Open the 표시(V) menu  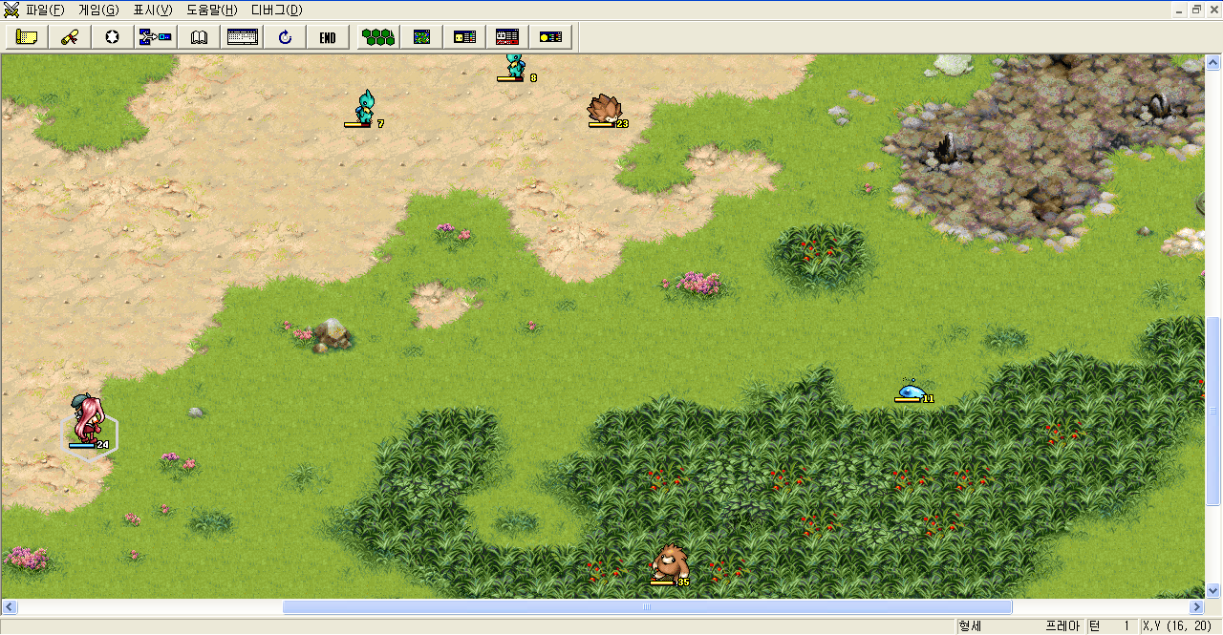click(x=153, y=11)
